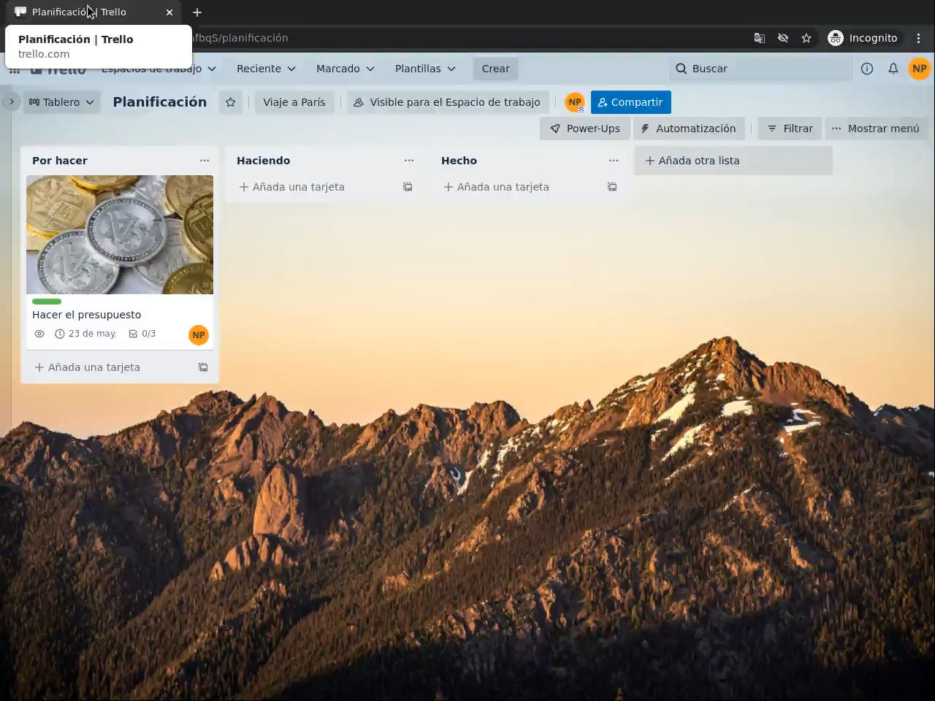
Task: Bookmark this page with the star icon
Action: tap(806, 38)
